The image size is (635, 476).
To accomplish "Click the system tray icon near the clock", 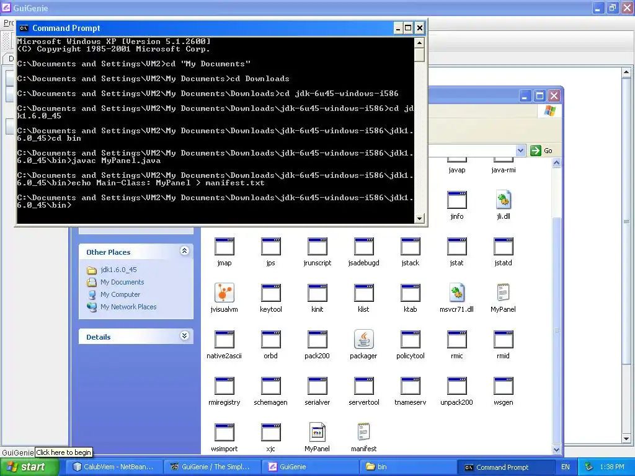I will (589, 467).
